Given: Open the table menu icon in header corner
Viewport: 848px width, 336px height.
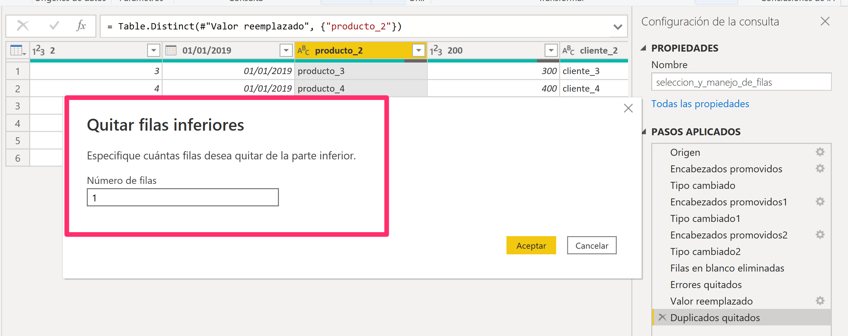Looking at the screenshot, I should tap(18, 51).
